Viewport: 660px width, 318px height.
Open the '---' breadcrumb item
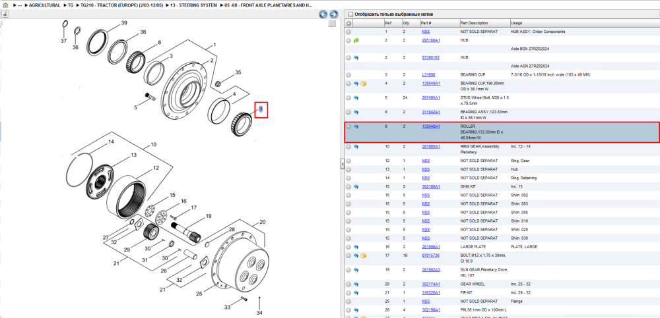click(x=19, y=5)
